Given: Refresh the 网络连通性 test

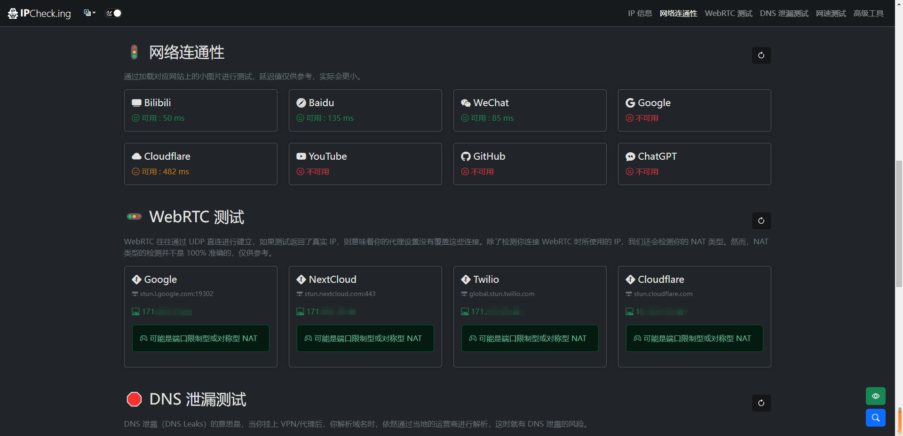Looking at the screenshot, I should [x=761, y=55].
